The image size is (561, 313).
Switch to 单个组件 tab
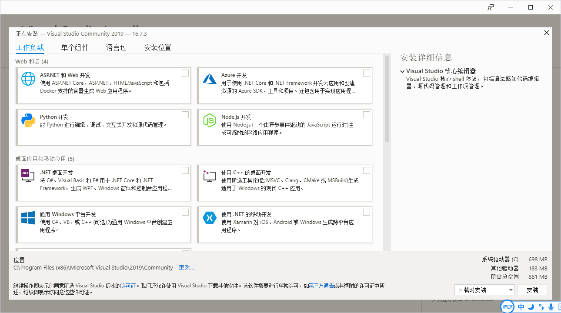tap(75, 47)
